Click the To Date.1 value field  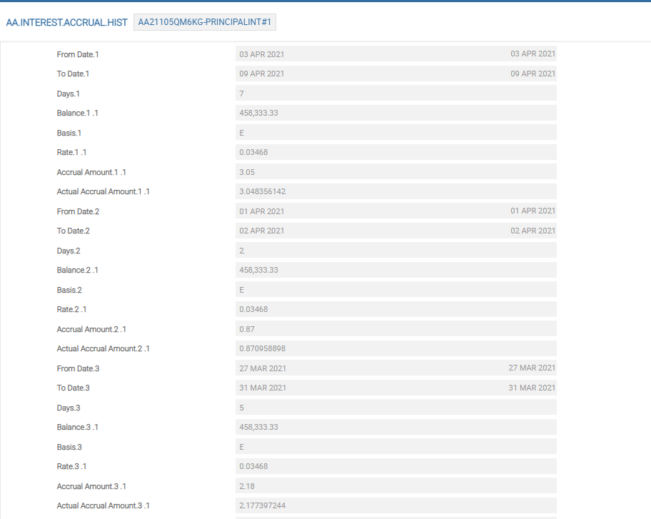395,74
